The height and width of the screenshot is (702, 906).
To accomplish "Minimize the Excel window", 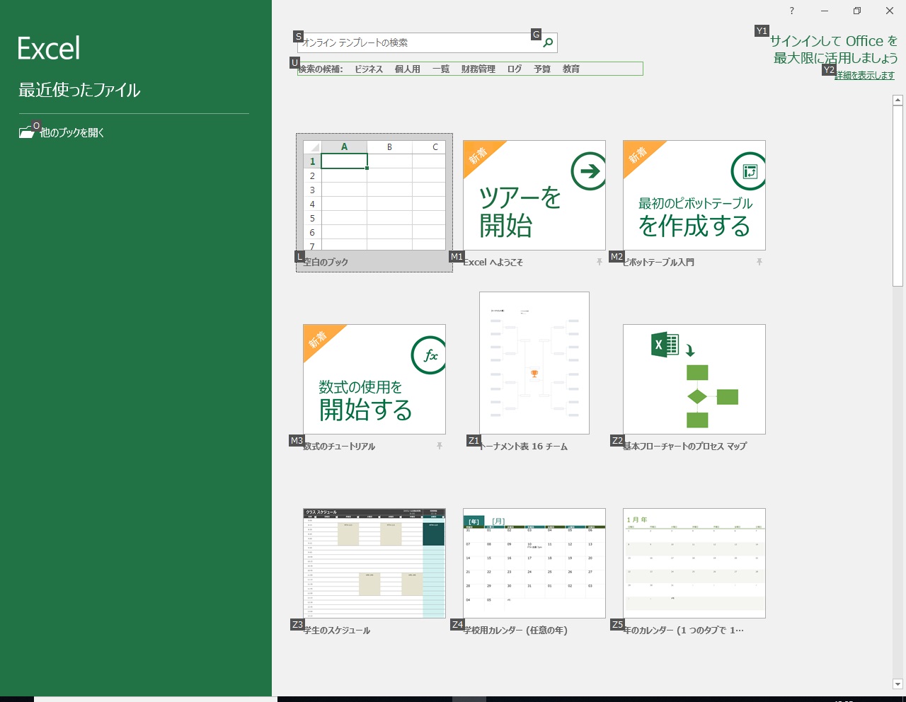I will click(825, 11).
